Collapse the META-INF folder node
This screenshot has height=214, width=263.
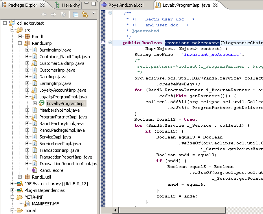tap(13, 197)
